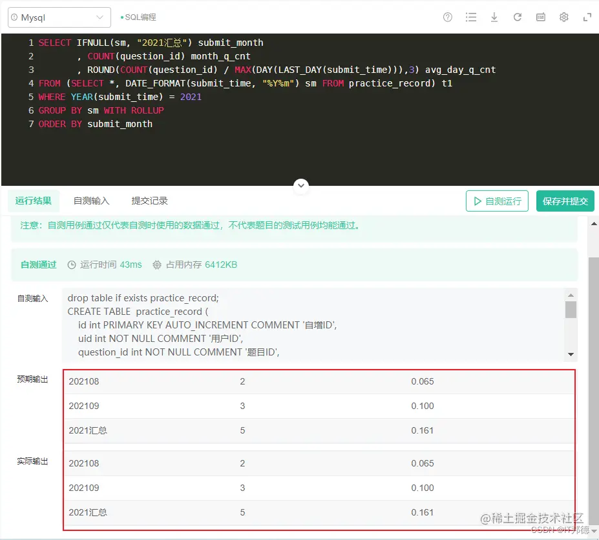Click 'drop table if exists practice_record;' line
The width and height of the screenshot is (599, 540).
click(143, 298)
